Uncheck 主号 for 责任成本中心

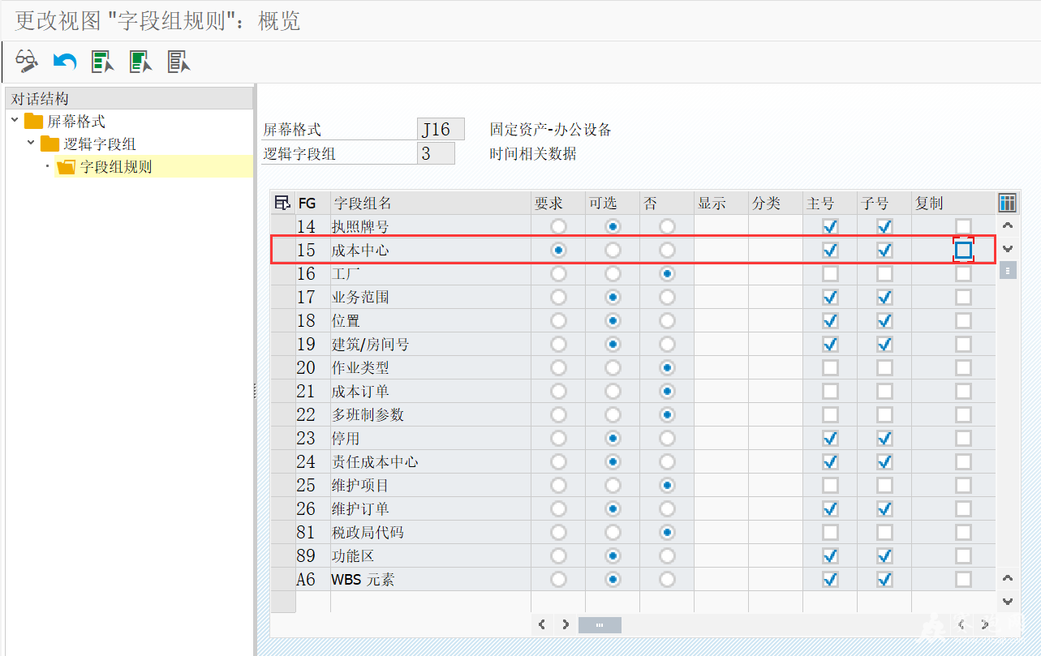pyautogui.click(x=830, y=461)
